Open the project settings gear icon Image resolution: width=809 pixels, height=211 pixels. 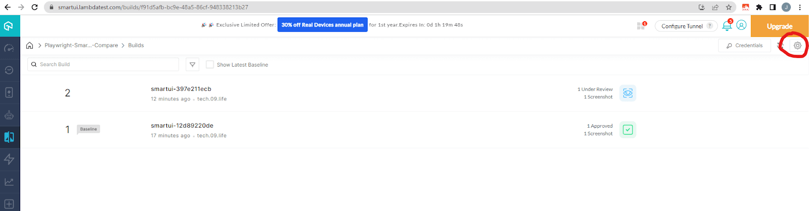click(x=797, y=45)
